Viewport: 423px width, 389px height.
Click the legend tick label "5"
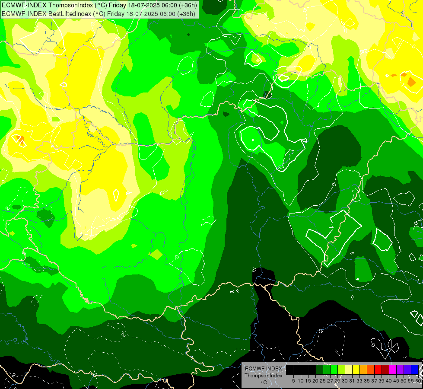[x=293, y=381]
